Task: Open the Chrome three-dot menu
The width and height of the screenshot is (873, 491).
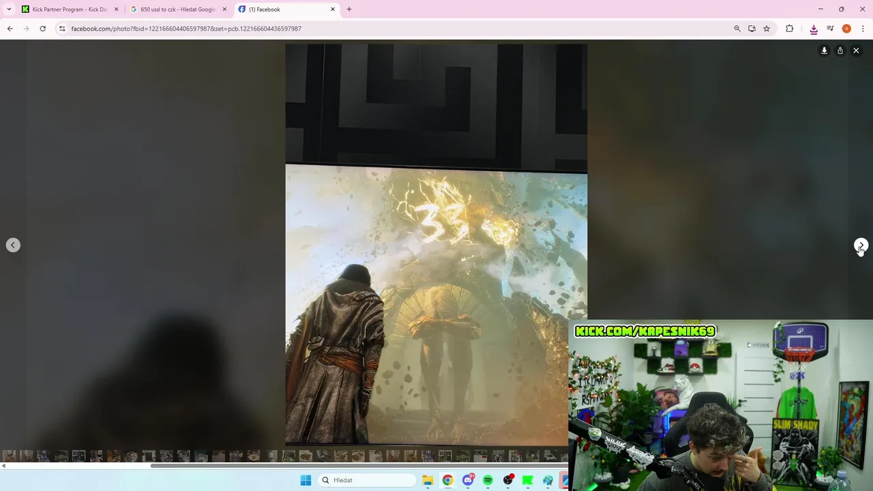Action: click(x=863, y=29)
